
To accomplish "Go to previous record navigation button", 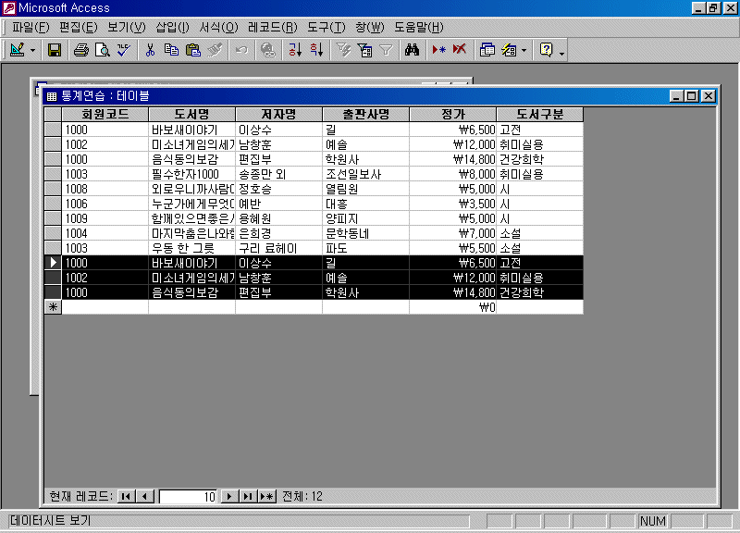I will (144, 496).
